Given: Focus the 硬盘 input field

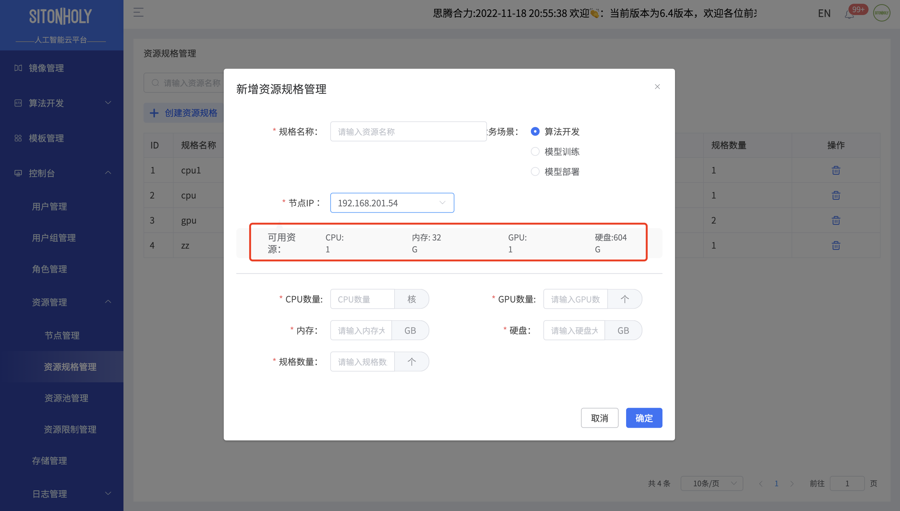Looking at the screenshot, I should click(x=574, y=330).
